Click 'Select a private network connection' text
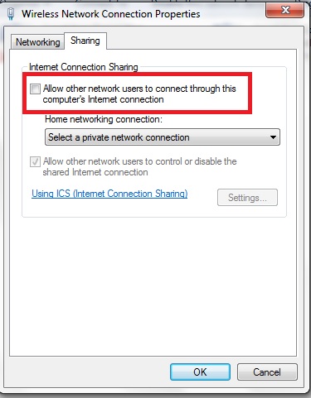The width and height of the screenshot is (311, 398). (119, 137)
